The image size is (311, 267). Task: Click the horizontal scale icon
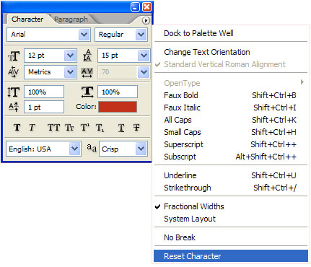87,92
